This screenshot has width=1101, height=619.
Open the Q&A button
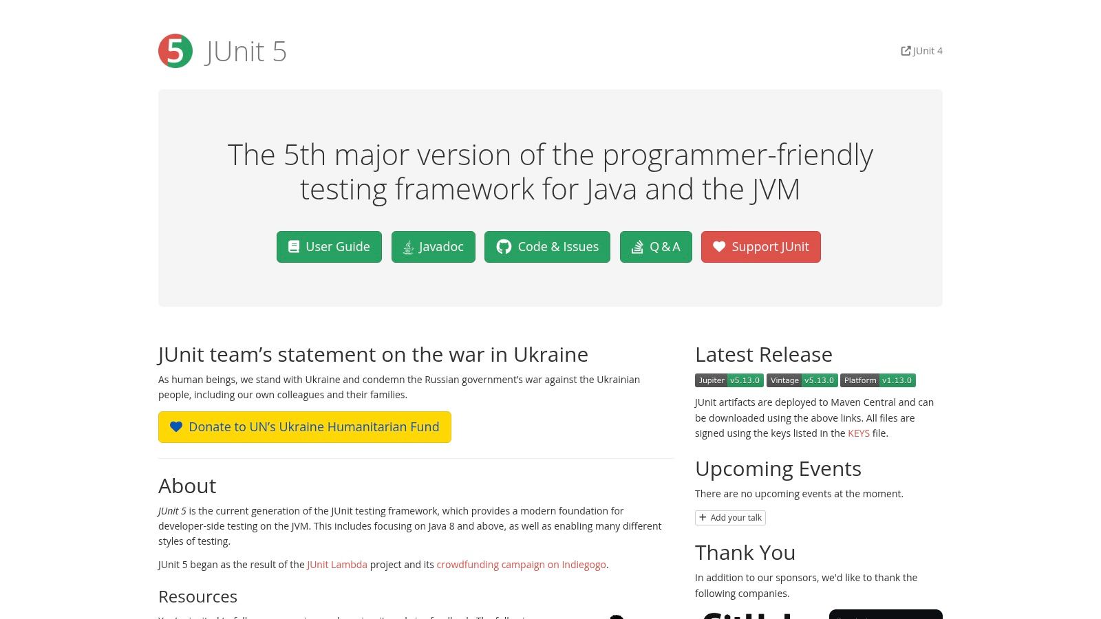[x=656, y=247]
